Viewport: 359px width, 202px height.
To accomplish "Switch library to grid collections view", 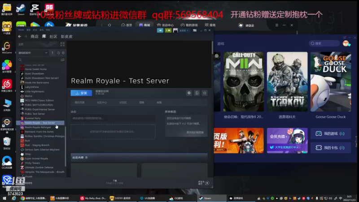I will click(x=62, y=44).
